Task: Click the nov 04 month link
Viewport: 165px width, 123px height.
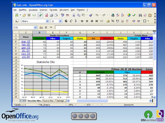Action: tap(26, 54)
